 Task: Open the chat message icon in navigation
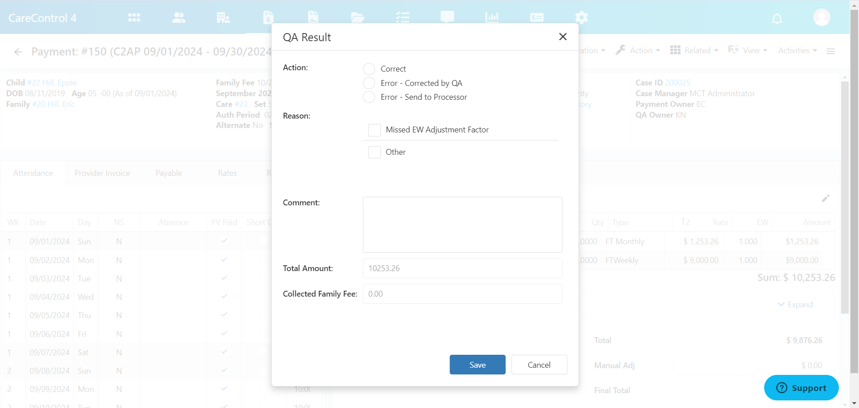447,17
